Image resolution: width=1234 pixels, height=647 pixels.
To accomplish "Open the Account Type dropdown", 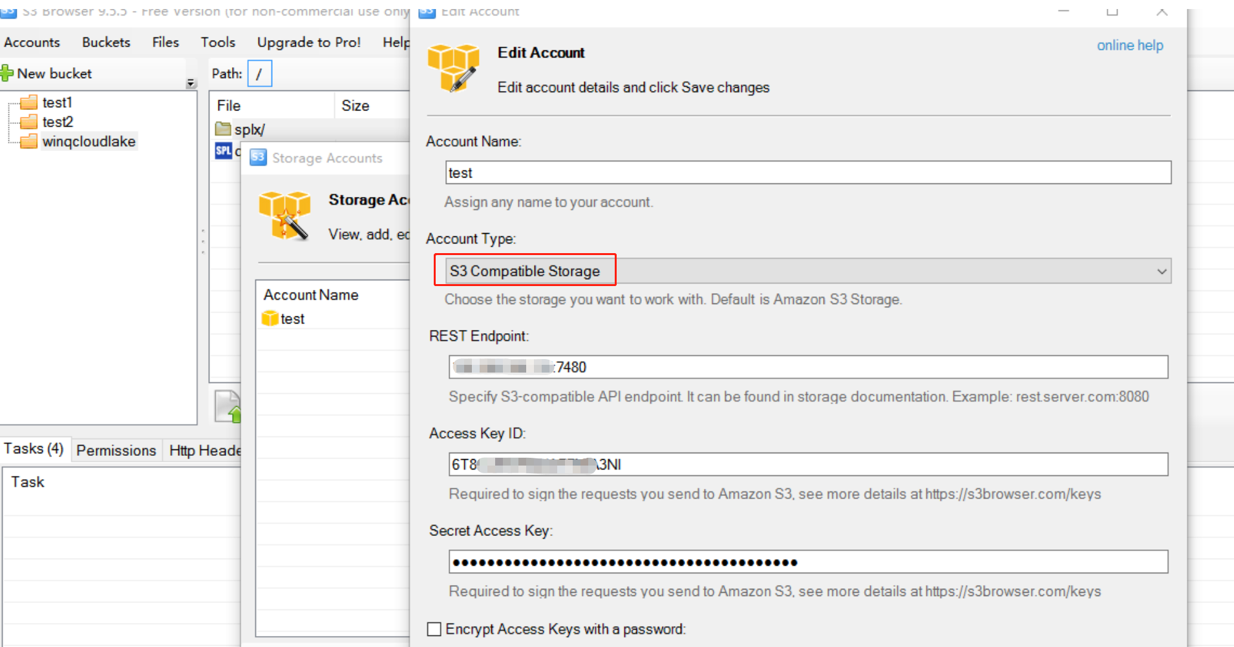I will click(1161, 271).
